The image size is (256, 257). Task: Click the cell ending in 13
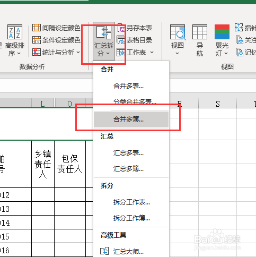click(x=15, y=209)
